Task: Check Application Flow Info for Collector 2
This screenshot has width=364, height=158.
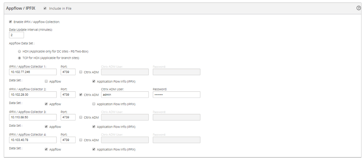Action: 94,104
